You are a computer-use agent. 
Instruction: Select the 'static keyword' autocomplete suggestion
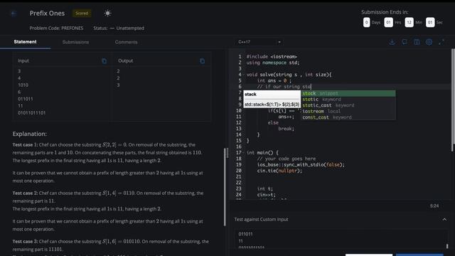pos(348,100)
